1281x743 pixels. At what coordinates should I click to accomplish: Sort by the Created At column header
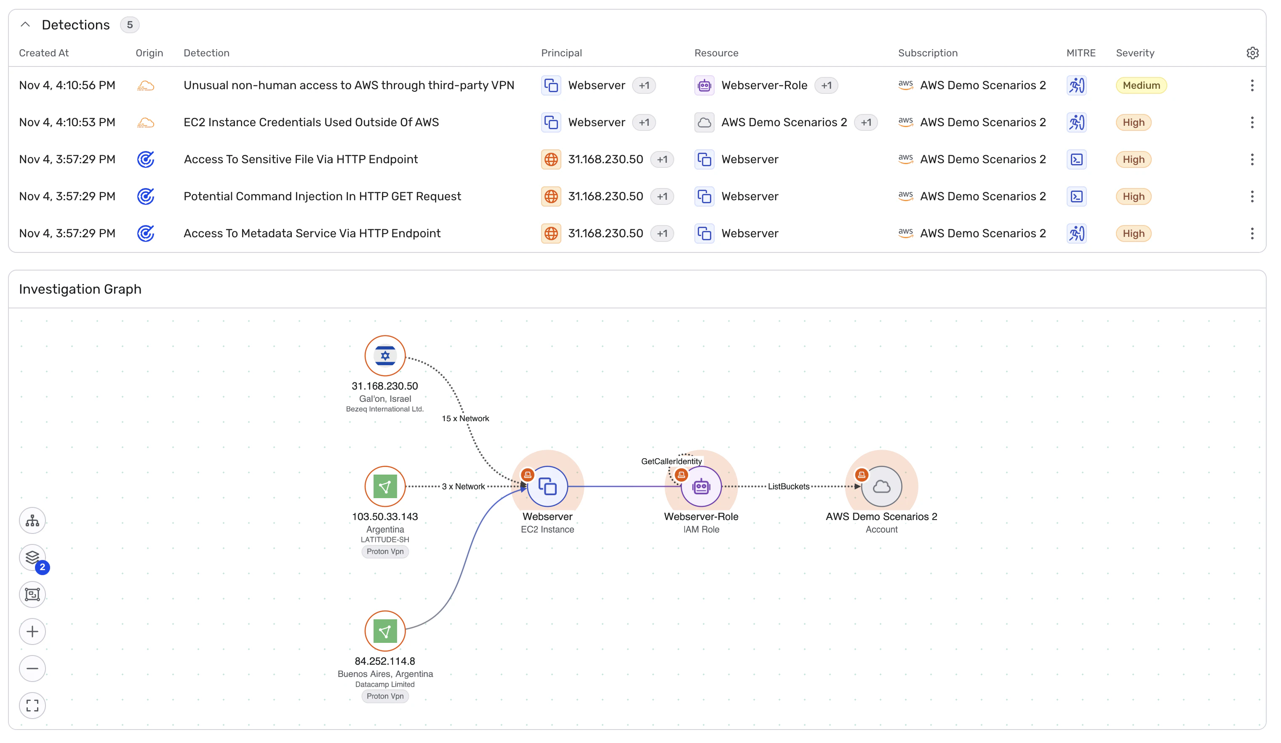(x=44, y=53)
